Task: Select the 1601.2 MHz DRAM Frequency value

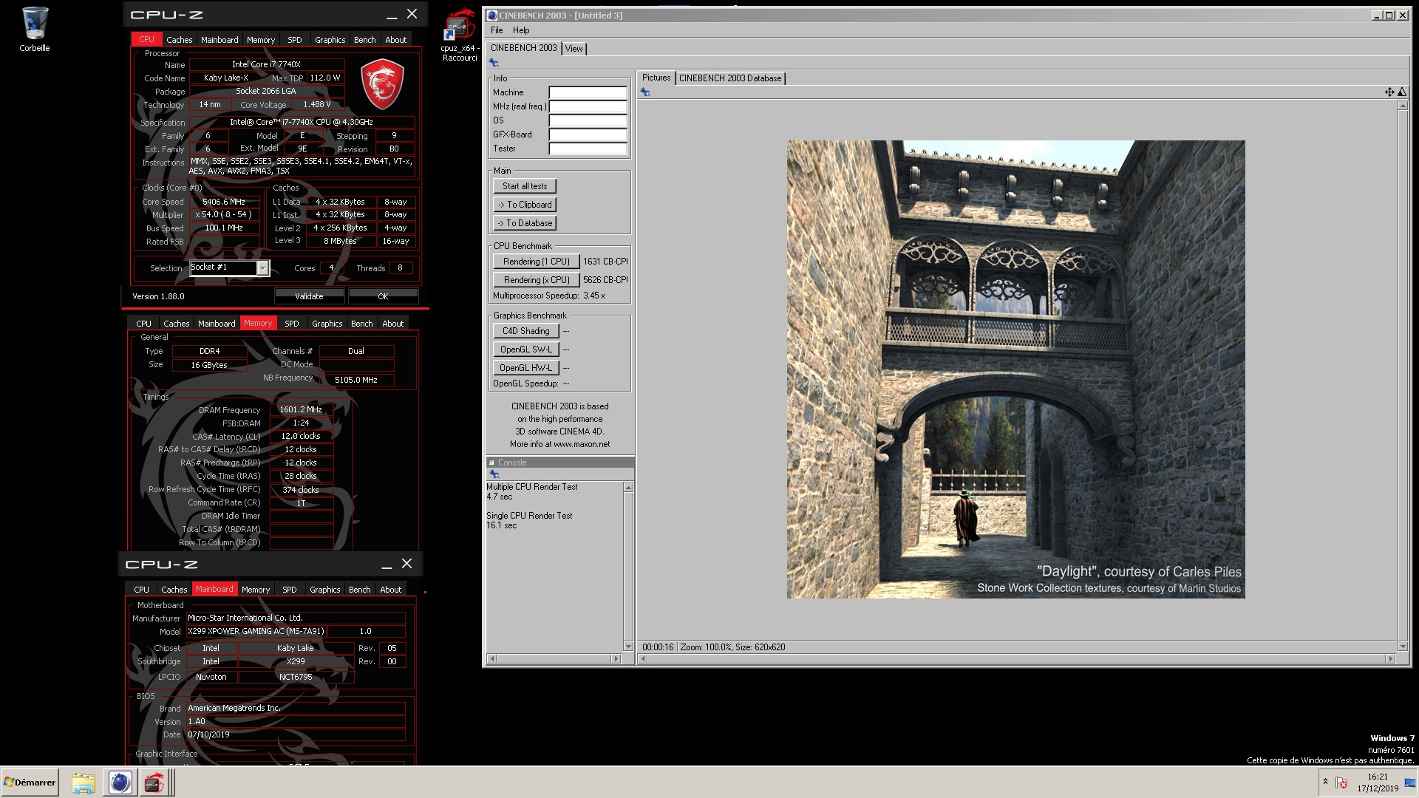Action: click(301, 409)
